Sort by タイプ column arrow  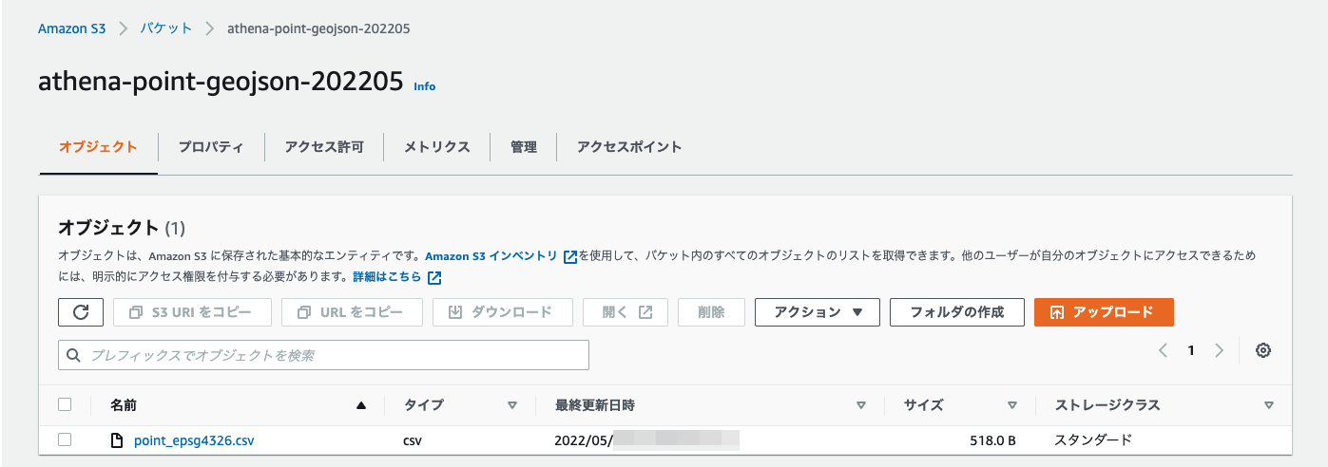[512, 405]
